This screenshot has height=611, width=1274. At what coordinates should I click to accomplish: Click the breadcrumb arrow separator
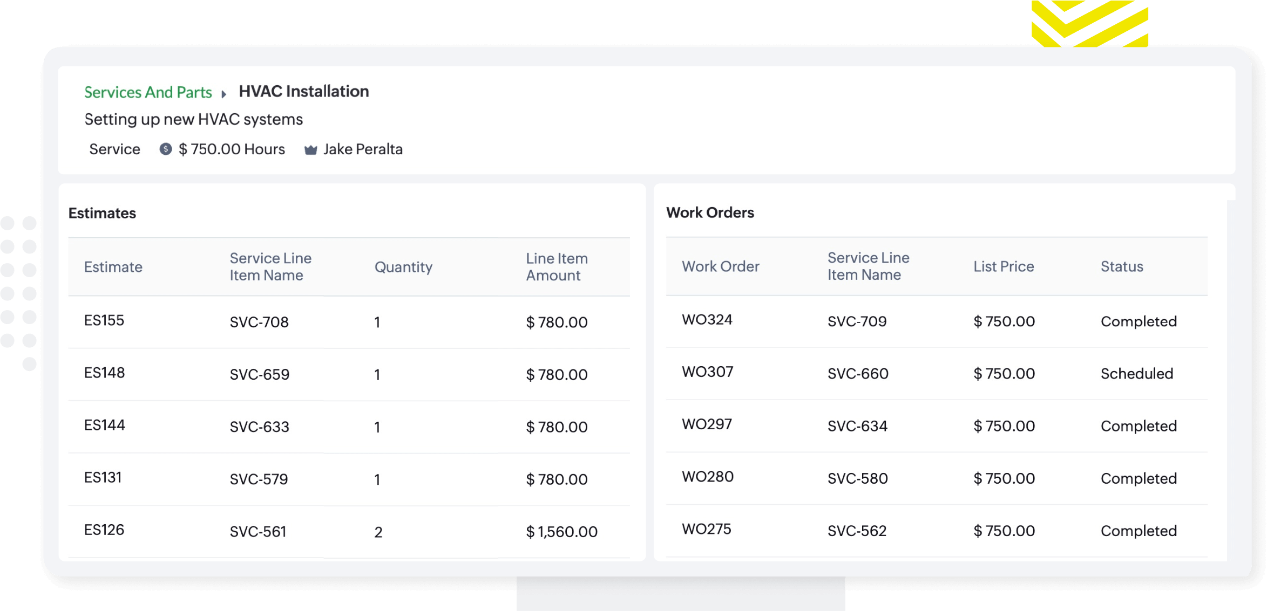[223, 94]
